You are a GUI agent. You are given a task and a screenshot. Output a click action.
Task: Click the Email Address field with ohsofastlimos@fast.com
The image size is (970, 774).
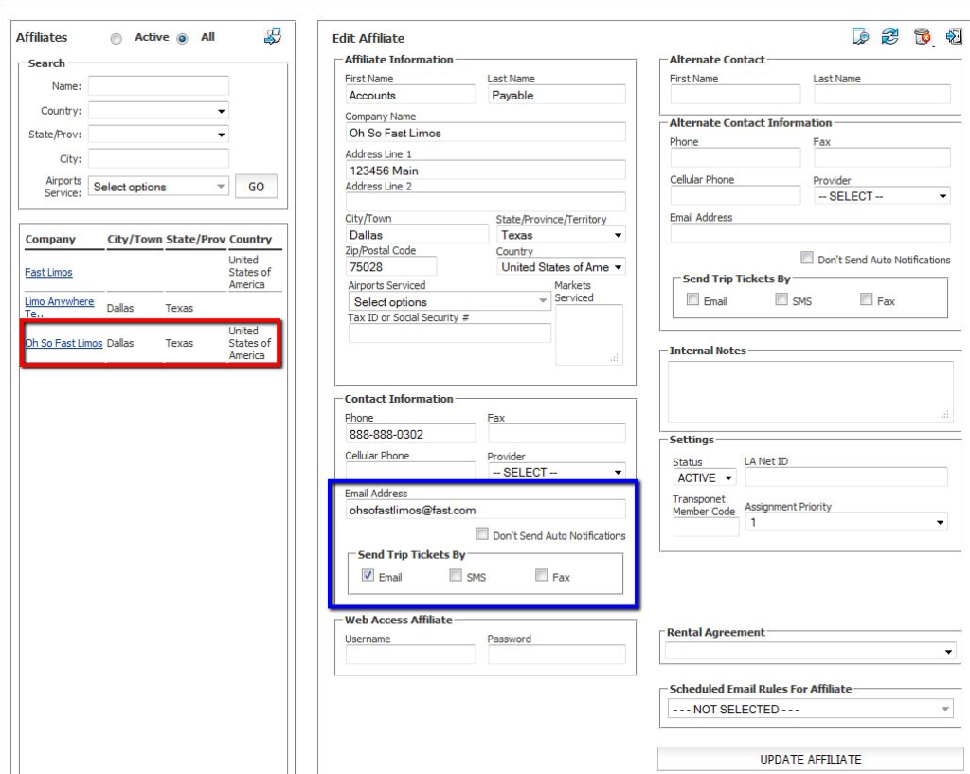486,510
